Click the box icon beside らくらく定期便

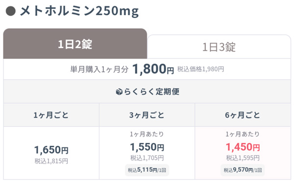[119, 92]
